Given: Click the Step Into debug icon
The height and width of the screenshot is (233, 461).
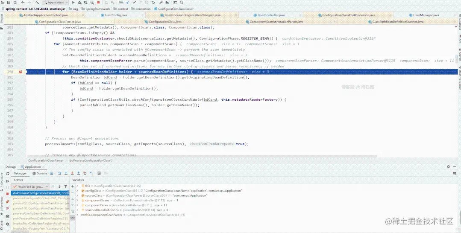Looking at the screenshot, I should (66, 173).
